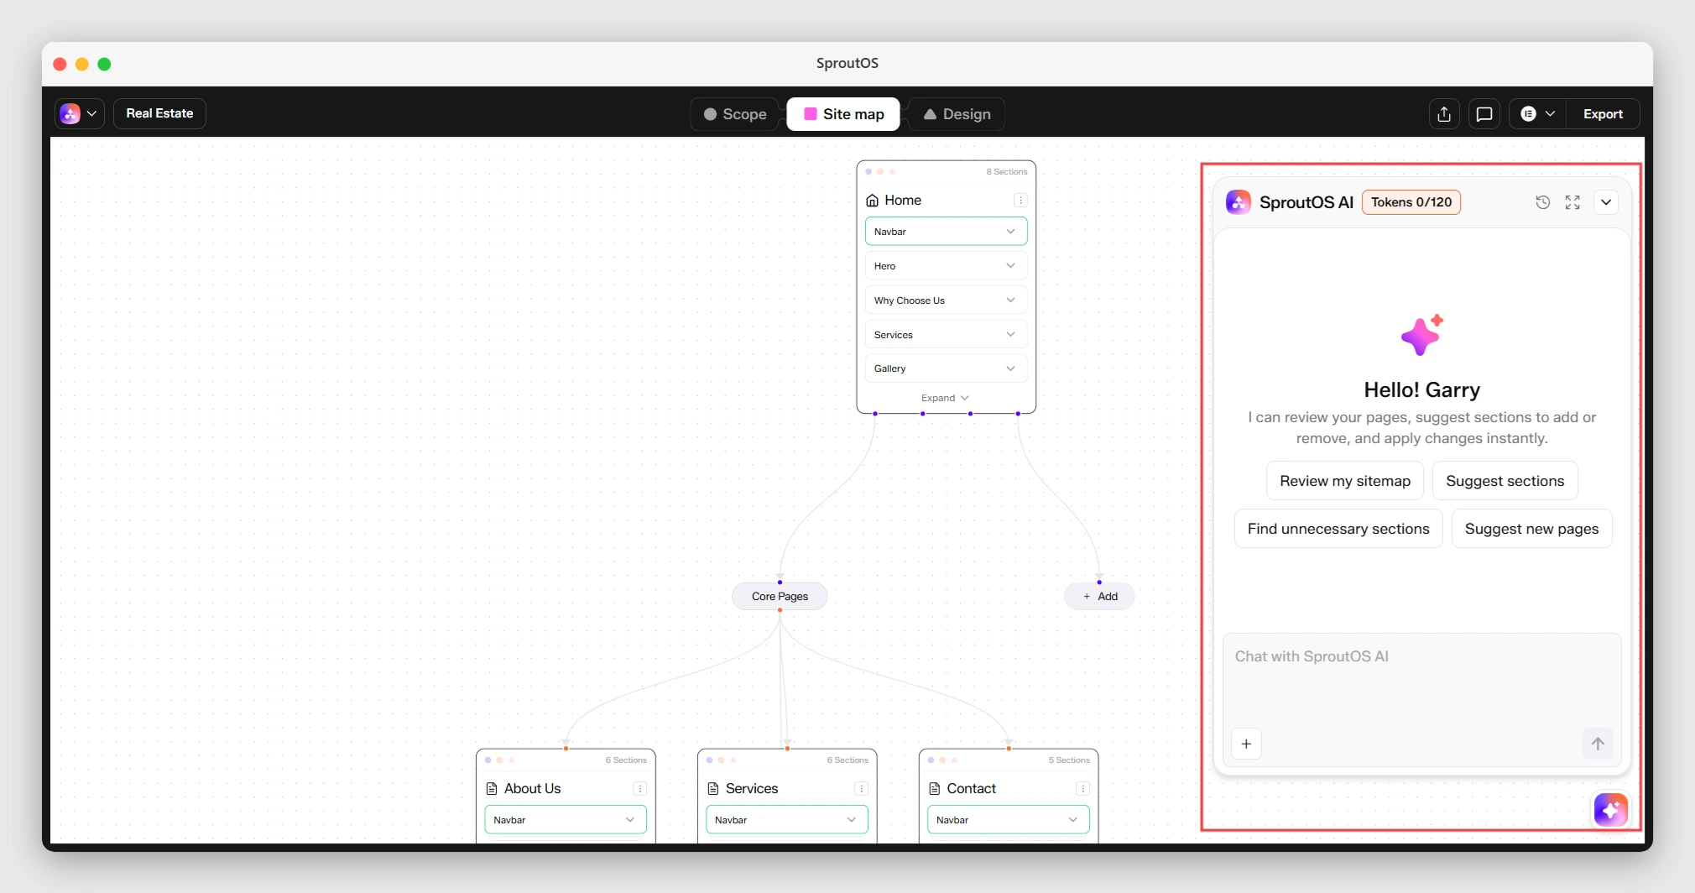Image resolution: width=1695 pixels, height=893 pixels.
Task: Click Suggest new pages suggestion
Action: pyautogui.click(x=1531, y=528)
